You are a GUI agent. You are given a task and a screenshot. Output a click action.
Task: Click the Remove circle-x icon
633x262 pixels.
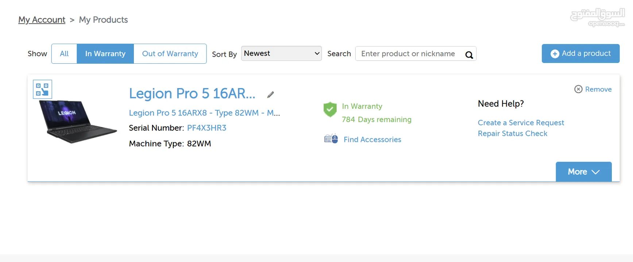coord(578,89)
